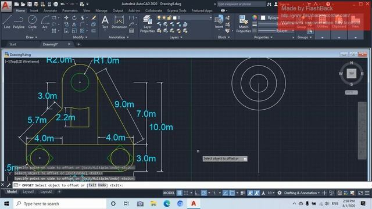
Task: Click the Rectangular Array tool icon
Action: [83, 31]
